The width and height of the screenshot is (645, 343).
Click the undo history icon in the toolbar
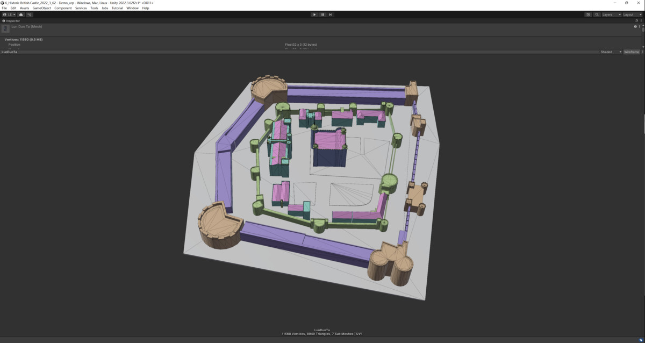[588, 15]
